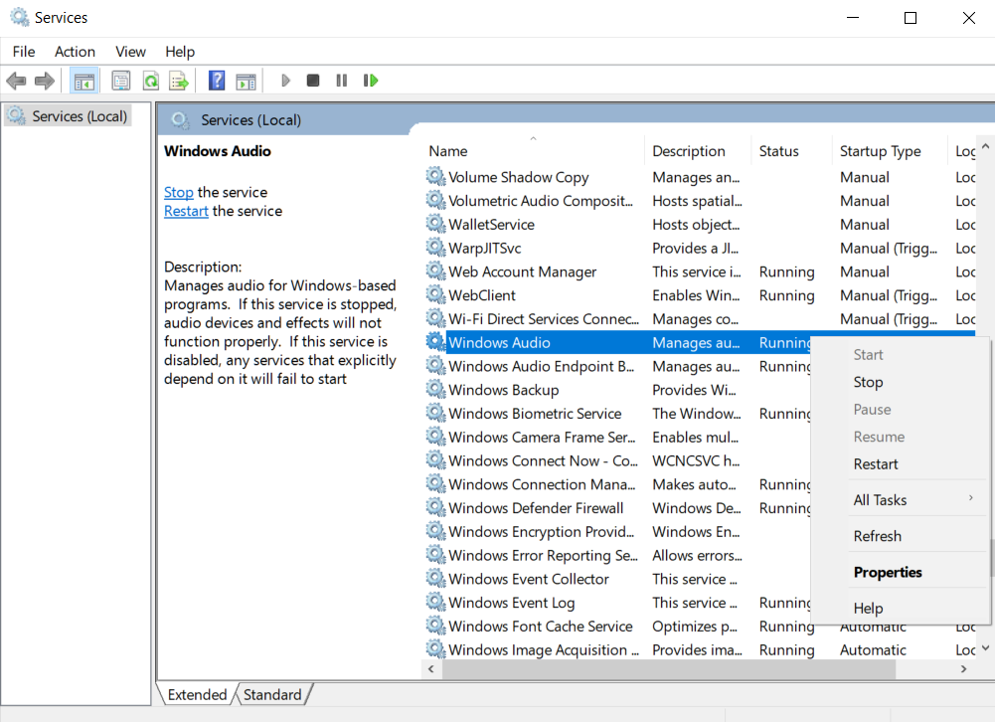Click the blue Help question mark icon
The image size is (995, 722).
coord(217,81)
